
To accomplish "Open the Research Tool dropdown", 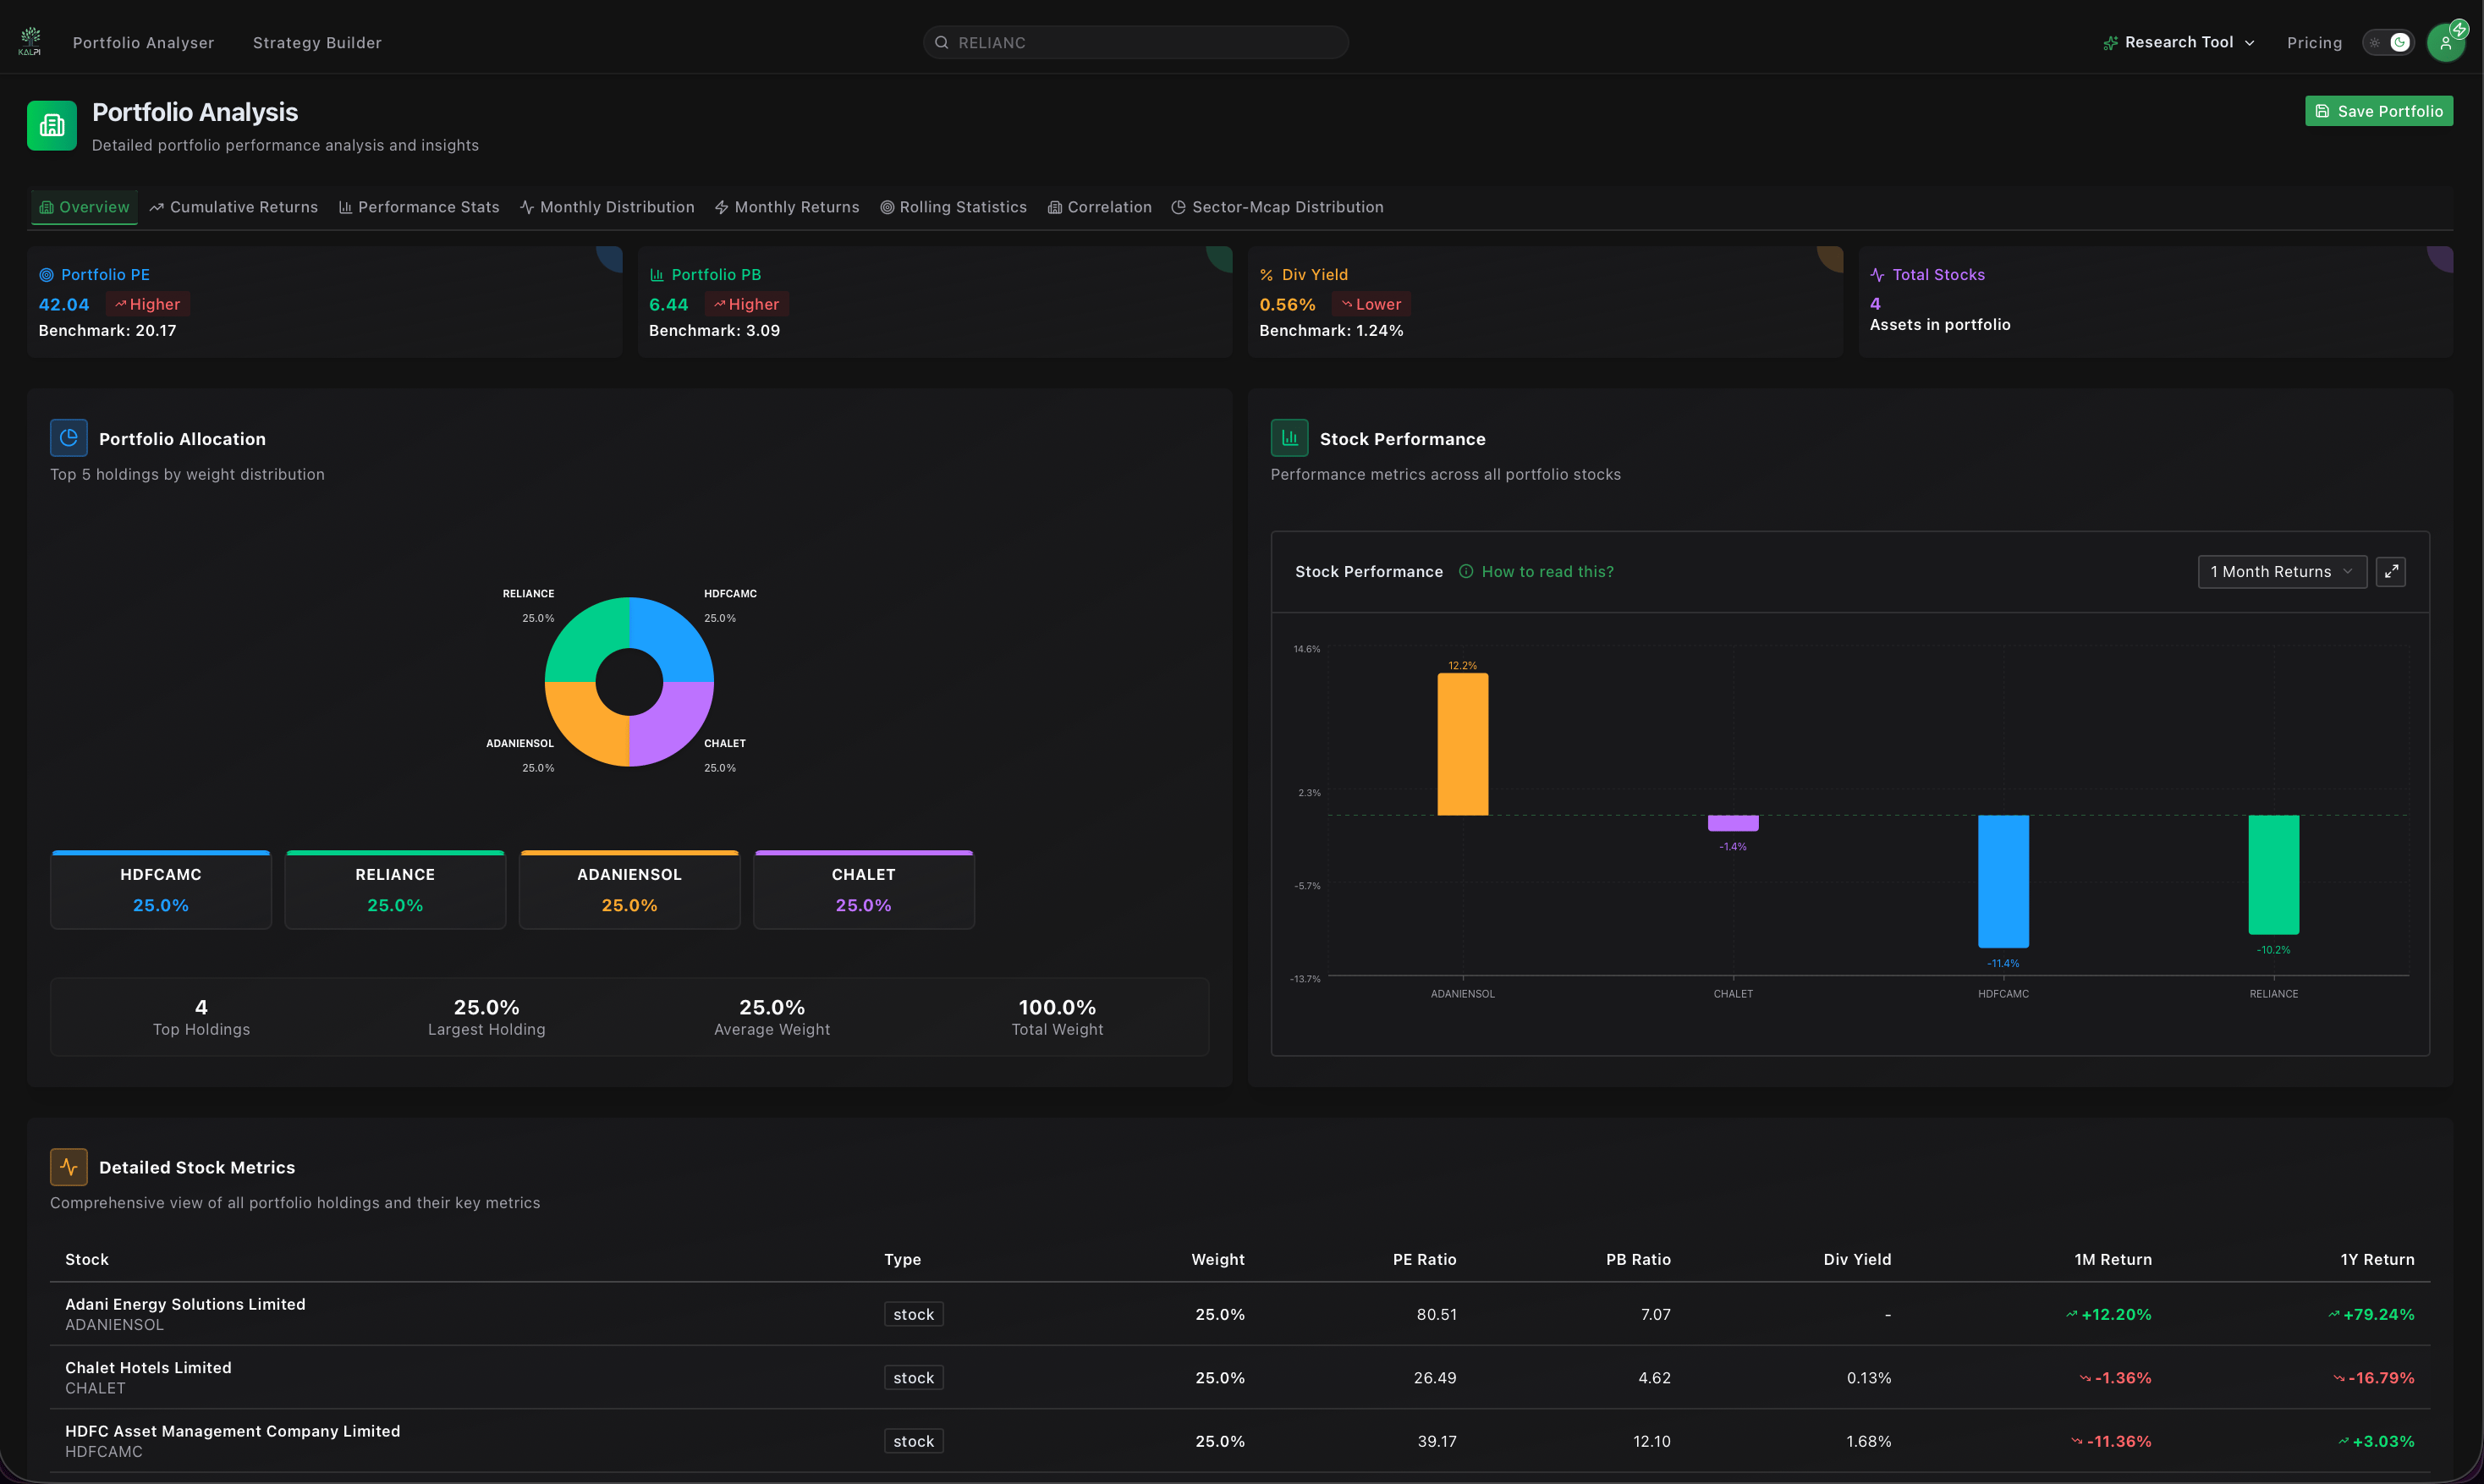I will (x=2179, y=42).
